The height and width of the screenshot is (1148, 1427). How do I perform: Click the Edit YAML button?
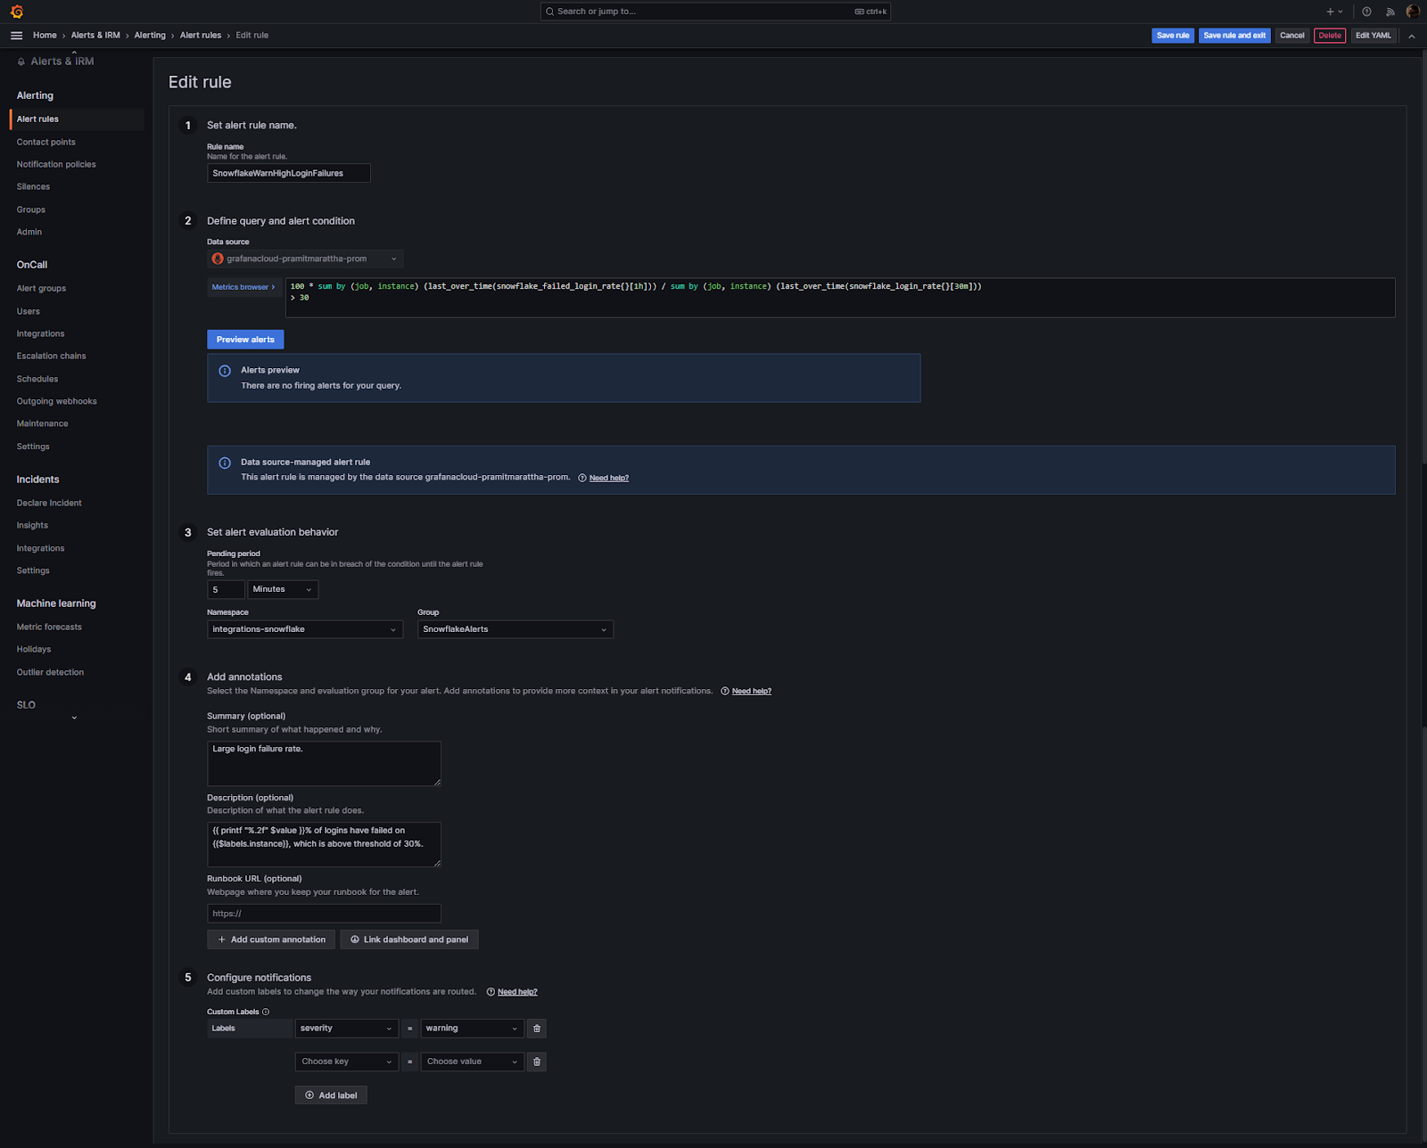1373,36
